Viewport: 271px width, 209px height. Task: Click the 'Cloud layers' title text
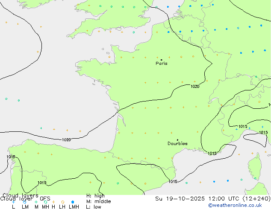coord(21,195)
